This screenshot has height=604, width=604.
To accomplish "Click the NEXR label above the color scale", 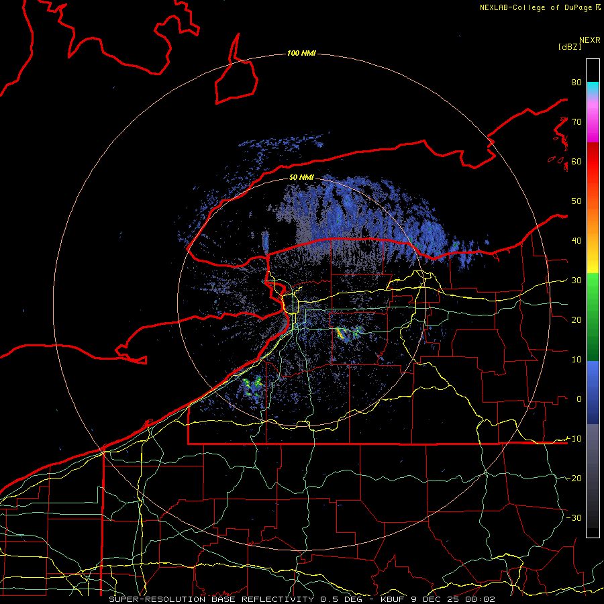I will 590,40.
